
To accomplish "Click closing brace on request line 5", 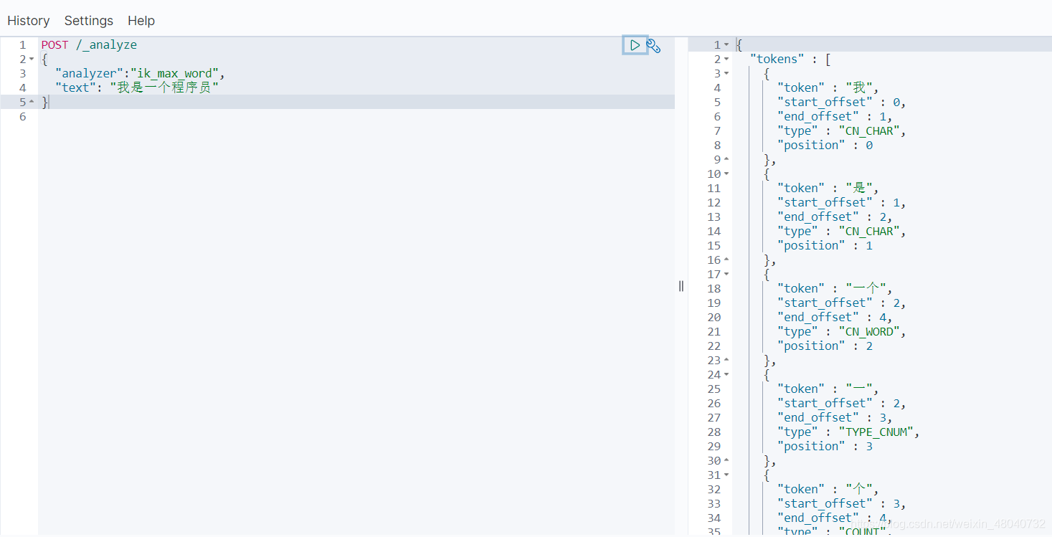I will 44,102.
